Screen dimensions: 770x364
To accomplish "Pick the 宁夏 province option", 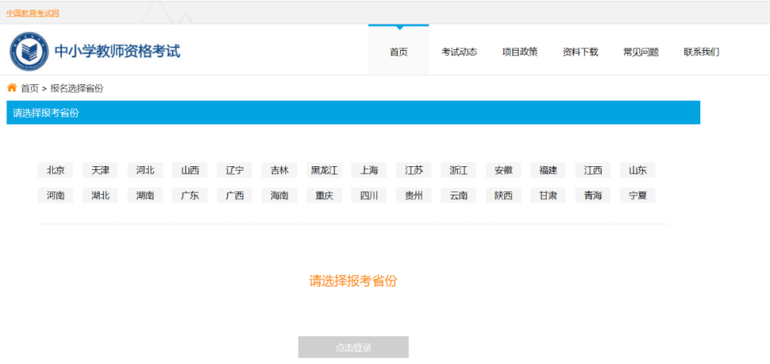I will [x=637, y=196].
